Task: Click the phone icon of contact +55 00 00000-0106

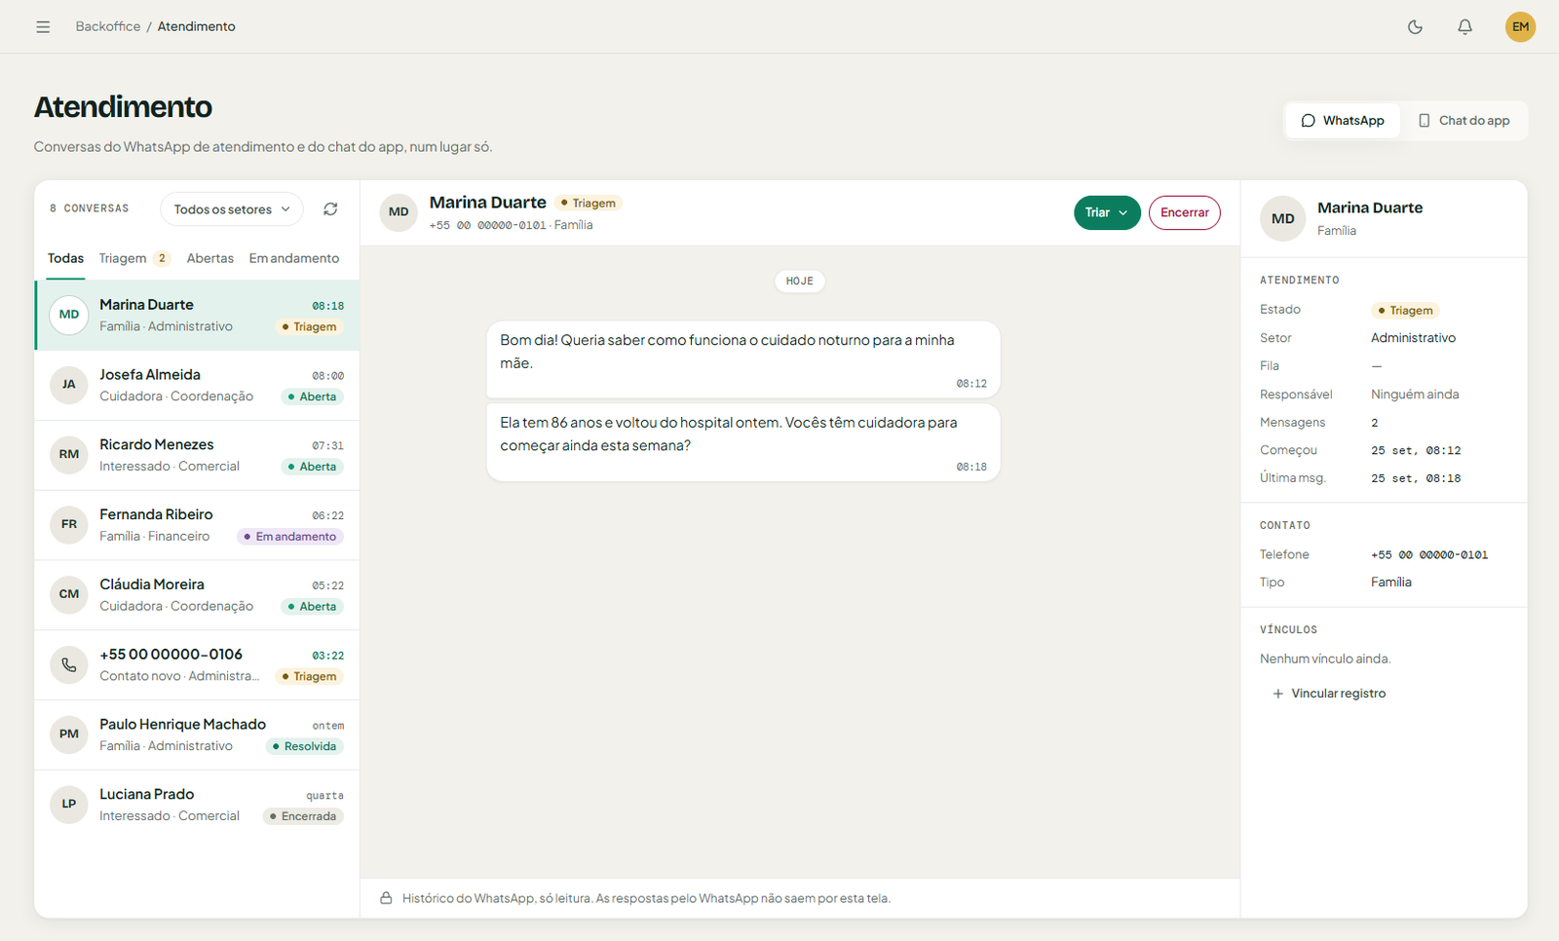Action: tap(69, 665)
